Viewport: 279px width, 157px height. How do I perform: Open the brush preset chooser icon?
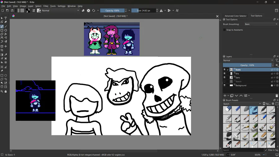[39, 11]
